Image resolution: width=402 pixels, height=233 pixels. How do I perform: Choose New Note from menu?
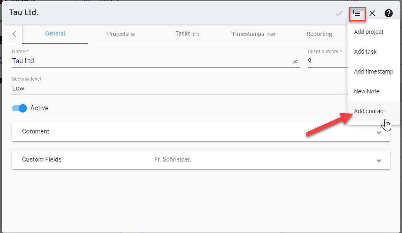pyautogui.click(x=366, y=91)
